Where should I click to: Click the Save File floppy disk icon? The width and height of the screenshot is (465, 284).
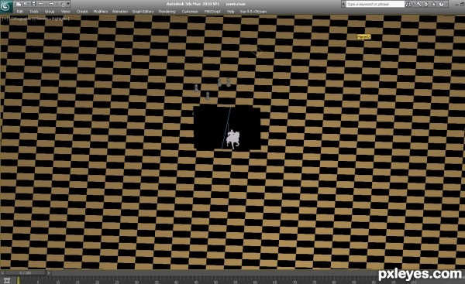click(x=33, y=4)
